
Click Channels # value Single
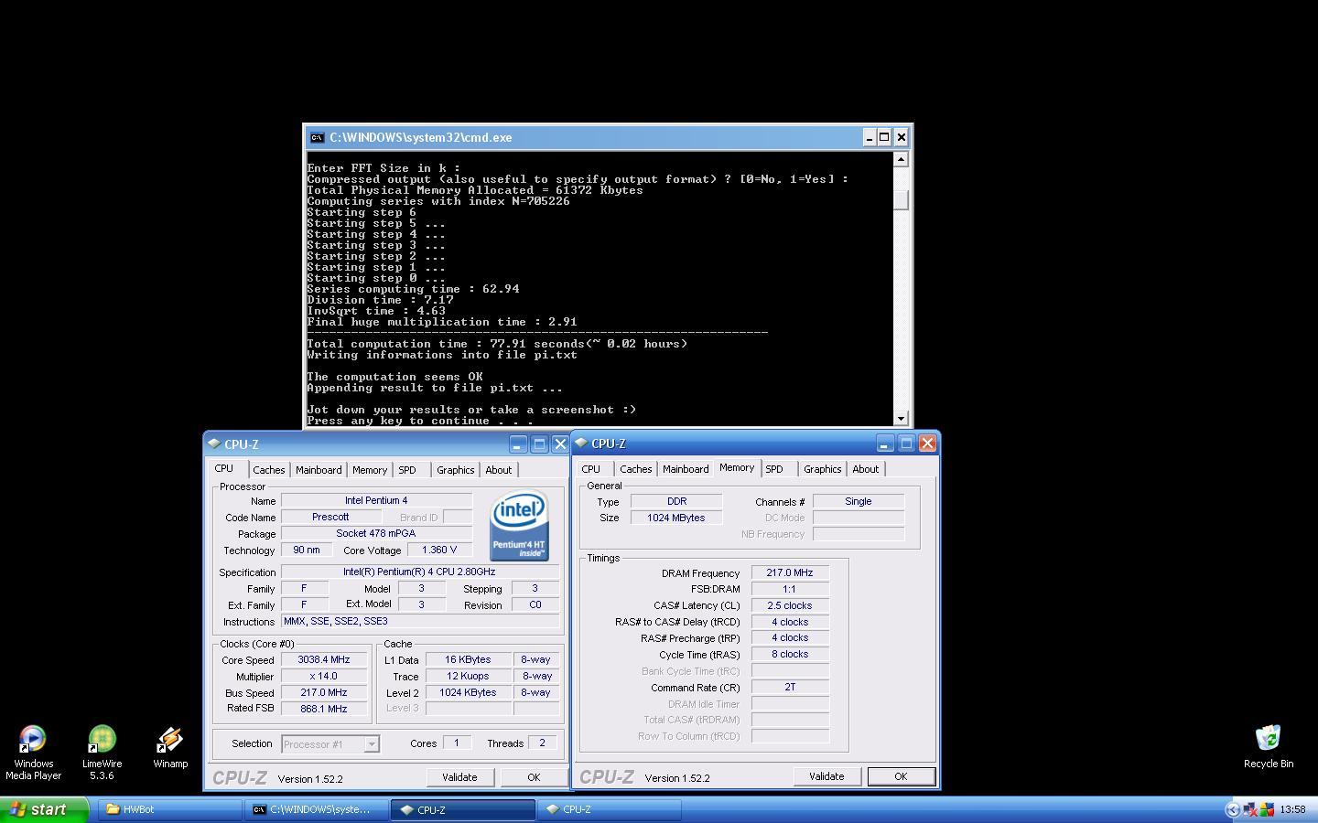click(x=858, y=501)
